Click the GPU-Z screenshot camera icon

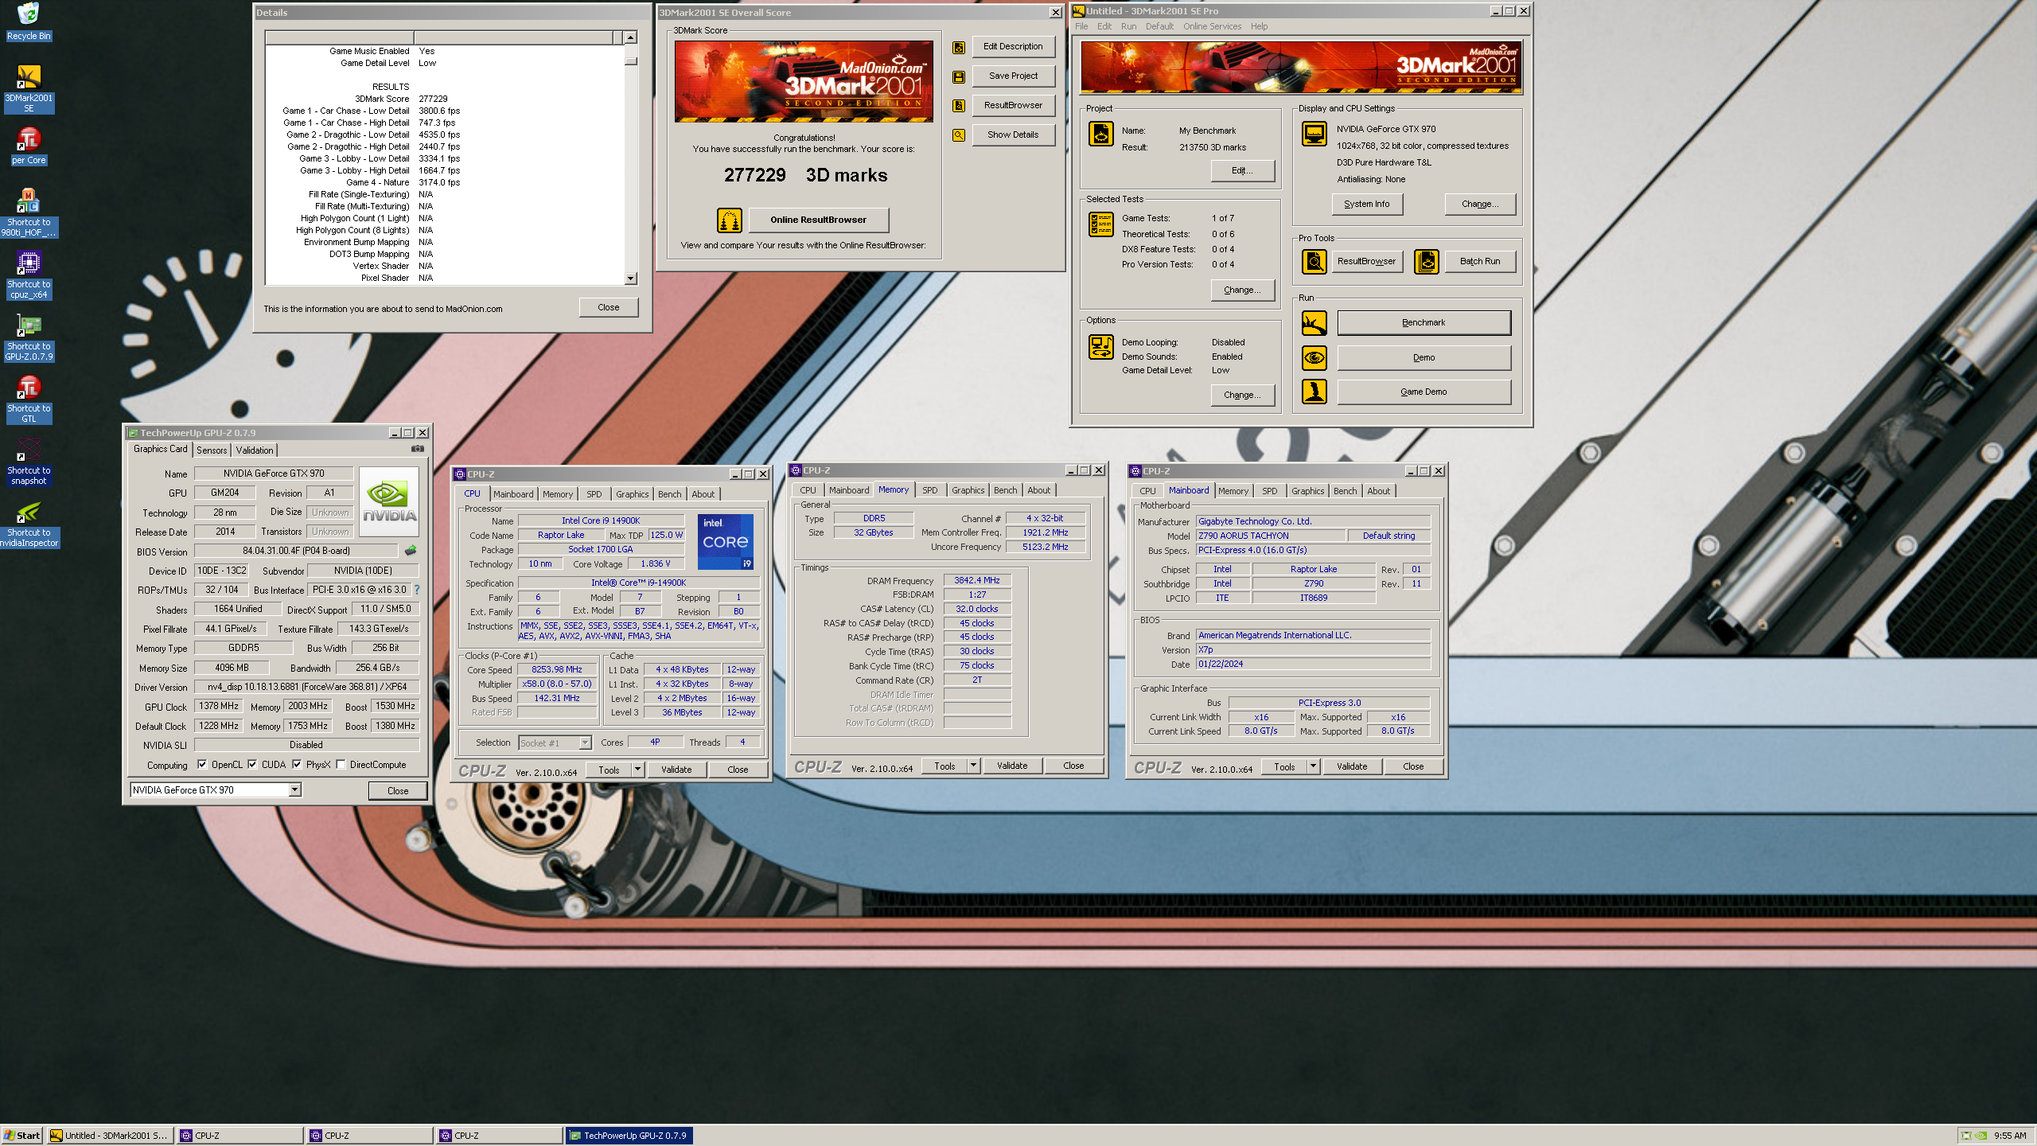(417, 449)
